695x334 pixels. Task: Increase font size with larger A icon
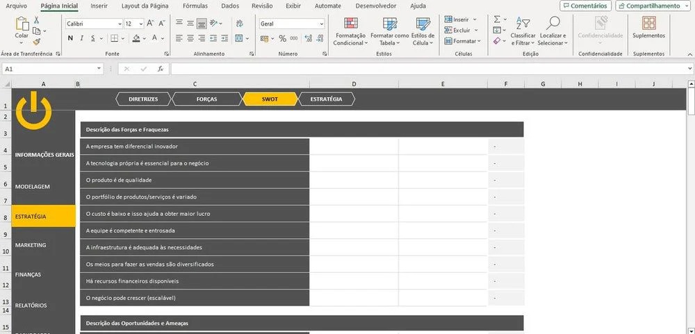click(x=150, y=24)
